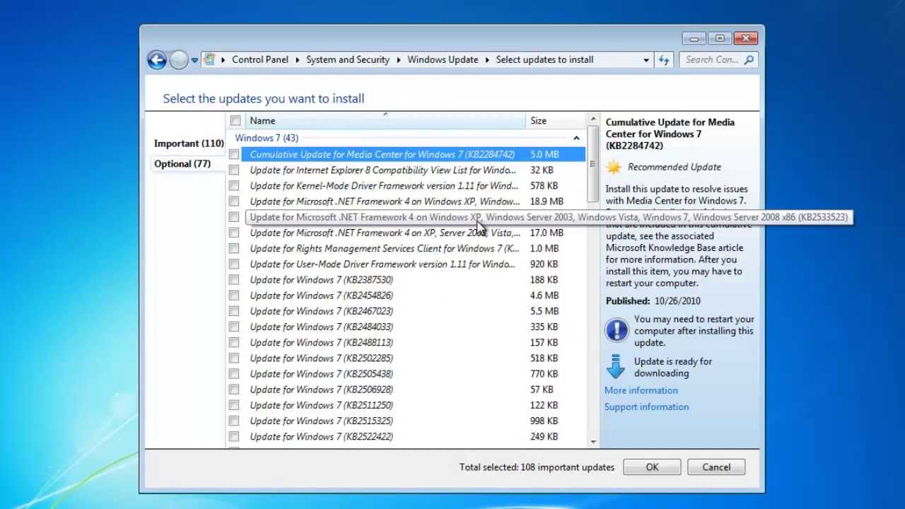Click Windows Update breadcrumb
The height and width of the screenshot is (509, 905).
point(443,59)
